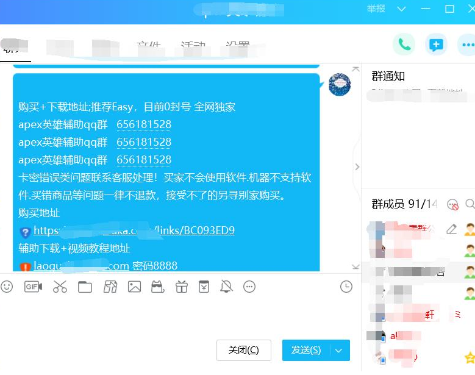
Task: Open the 群通知 group notice header
Action: (x=388, y=76)
